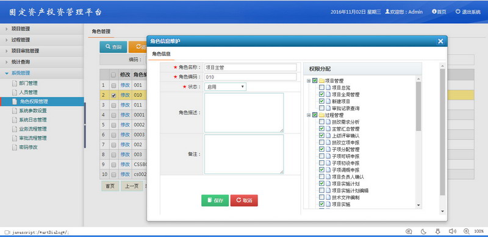Select the 角色信息 tab in dialog
Image resolution: width=488 pixels, height=237 pixels.
(161, 54)
